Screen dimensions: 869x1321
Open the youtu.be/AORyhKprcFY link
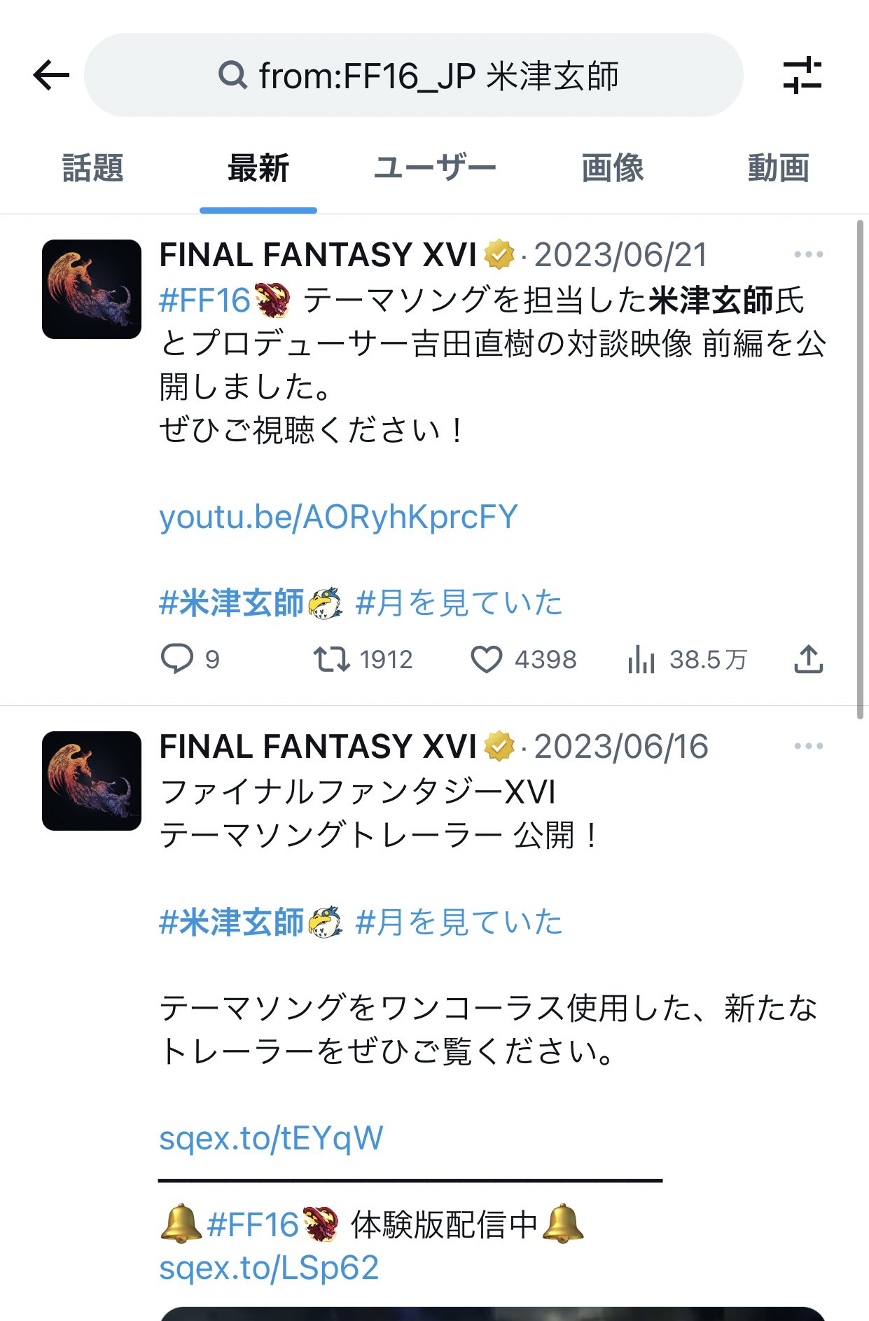click(x=338, y=517)
